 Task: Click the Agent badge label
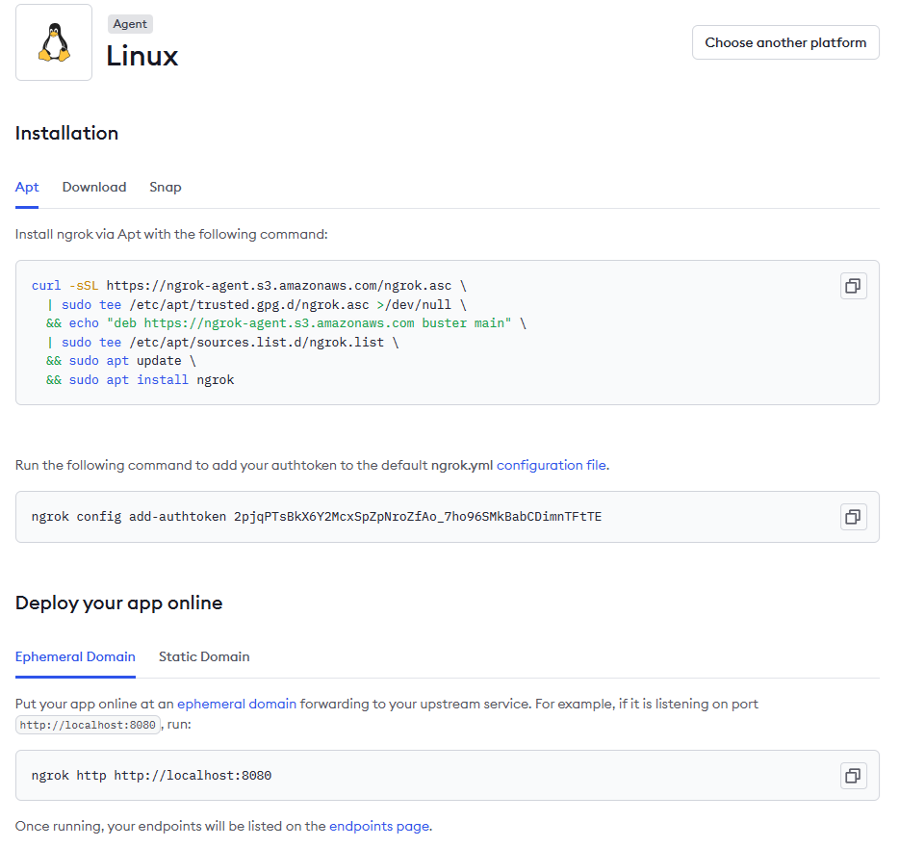coord(130,24)
